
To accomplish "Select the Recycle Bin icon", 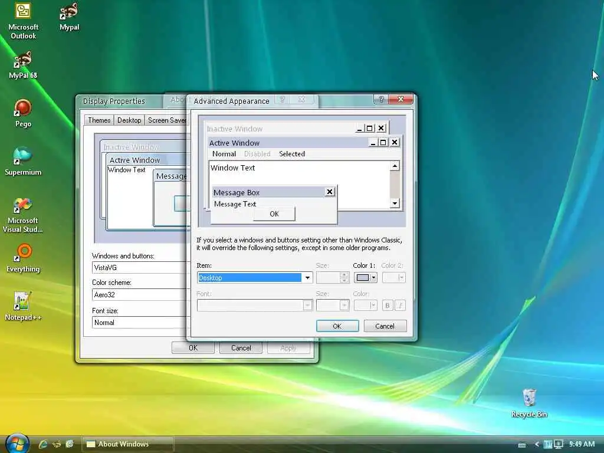I will coord(529,403).
